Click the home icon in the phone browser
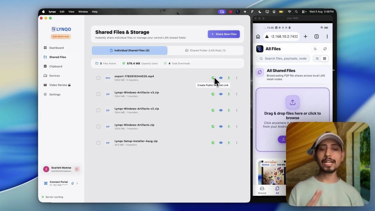The height and width of the screenshot is (211, 375). pos(258,37)
